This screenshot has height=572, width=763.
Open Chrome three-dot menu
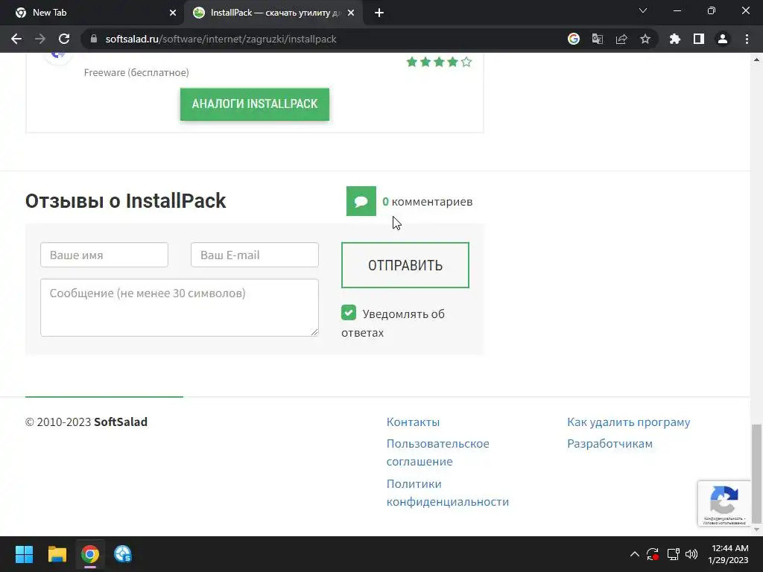(x=747, y=39)
